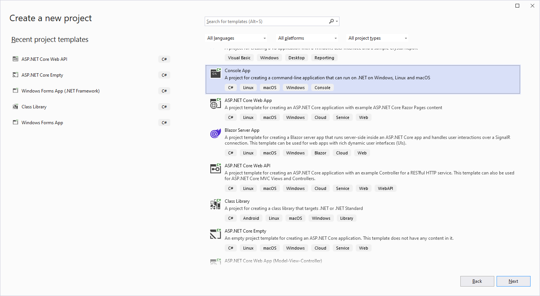The height and width of the screenshot is (296, 540).
Task: Click the Blazor Server App purple icon
Action: click(216, 133)
